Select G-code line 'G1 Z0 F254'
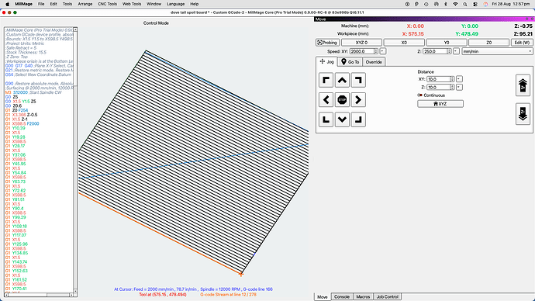This screenshot has width=535, height=301. (16, 110)
